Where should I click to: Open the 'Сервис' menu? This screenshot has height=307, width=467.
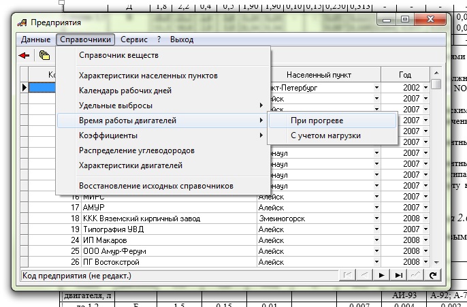[134, 39]
